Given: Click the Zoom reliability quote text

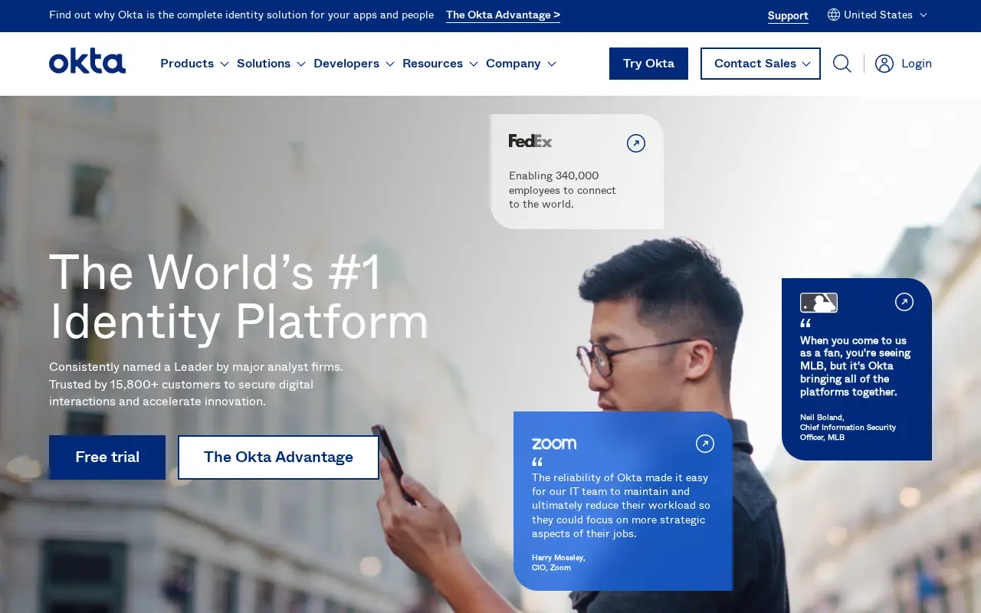Looking at the screenshot, I should click(x=621, y=506).
